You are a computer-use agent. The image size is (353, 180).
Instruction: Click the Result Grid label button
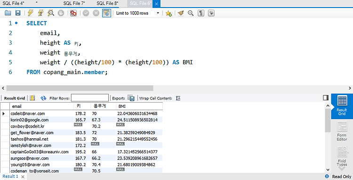point(15,98)
